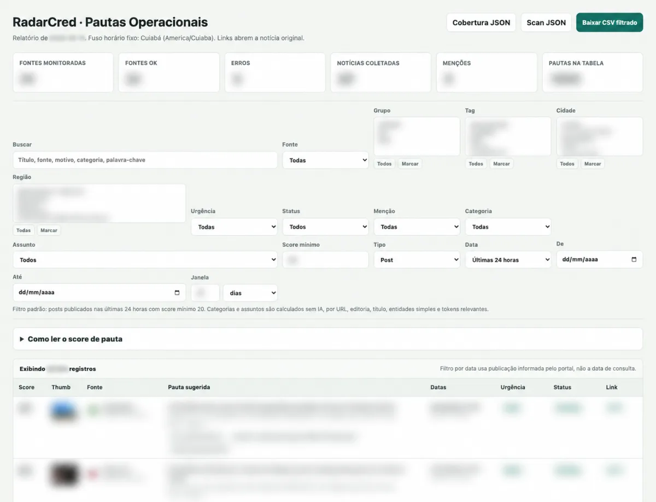
Task: Click the Pautas na Tabela stat card
Action: click(x=593, y=72)
